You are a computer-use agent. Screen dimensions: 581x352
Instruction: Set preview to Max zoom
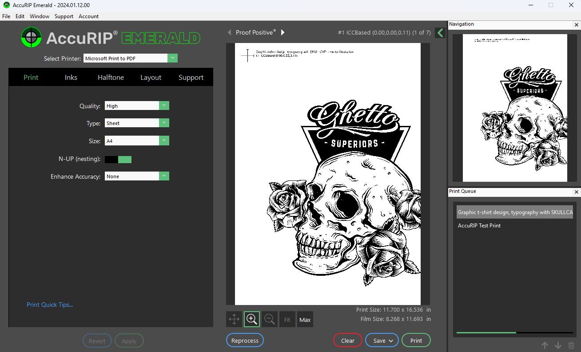coord(305,319)
